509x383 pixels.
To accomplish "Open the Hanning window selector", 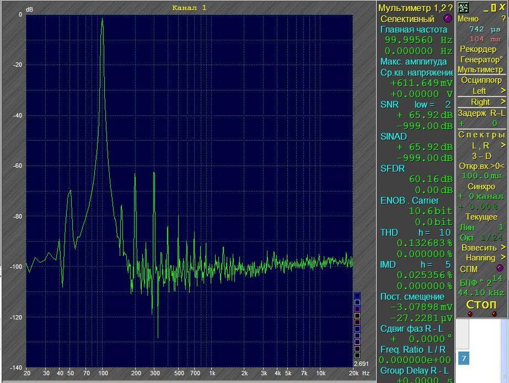I will tap(485, 258).
